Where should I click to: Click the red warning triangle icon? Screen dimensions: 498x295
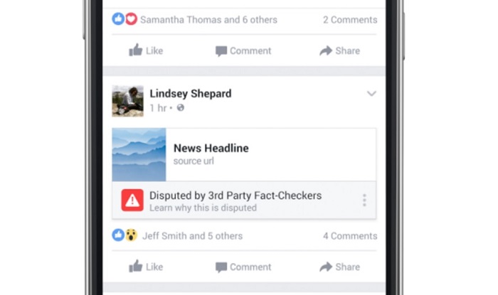click(132, 200)
